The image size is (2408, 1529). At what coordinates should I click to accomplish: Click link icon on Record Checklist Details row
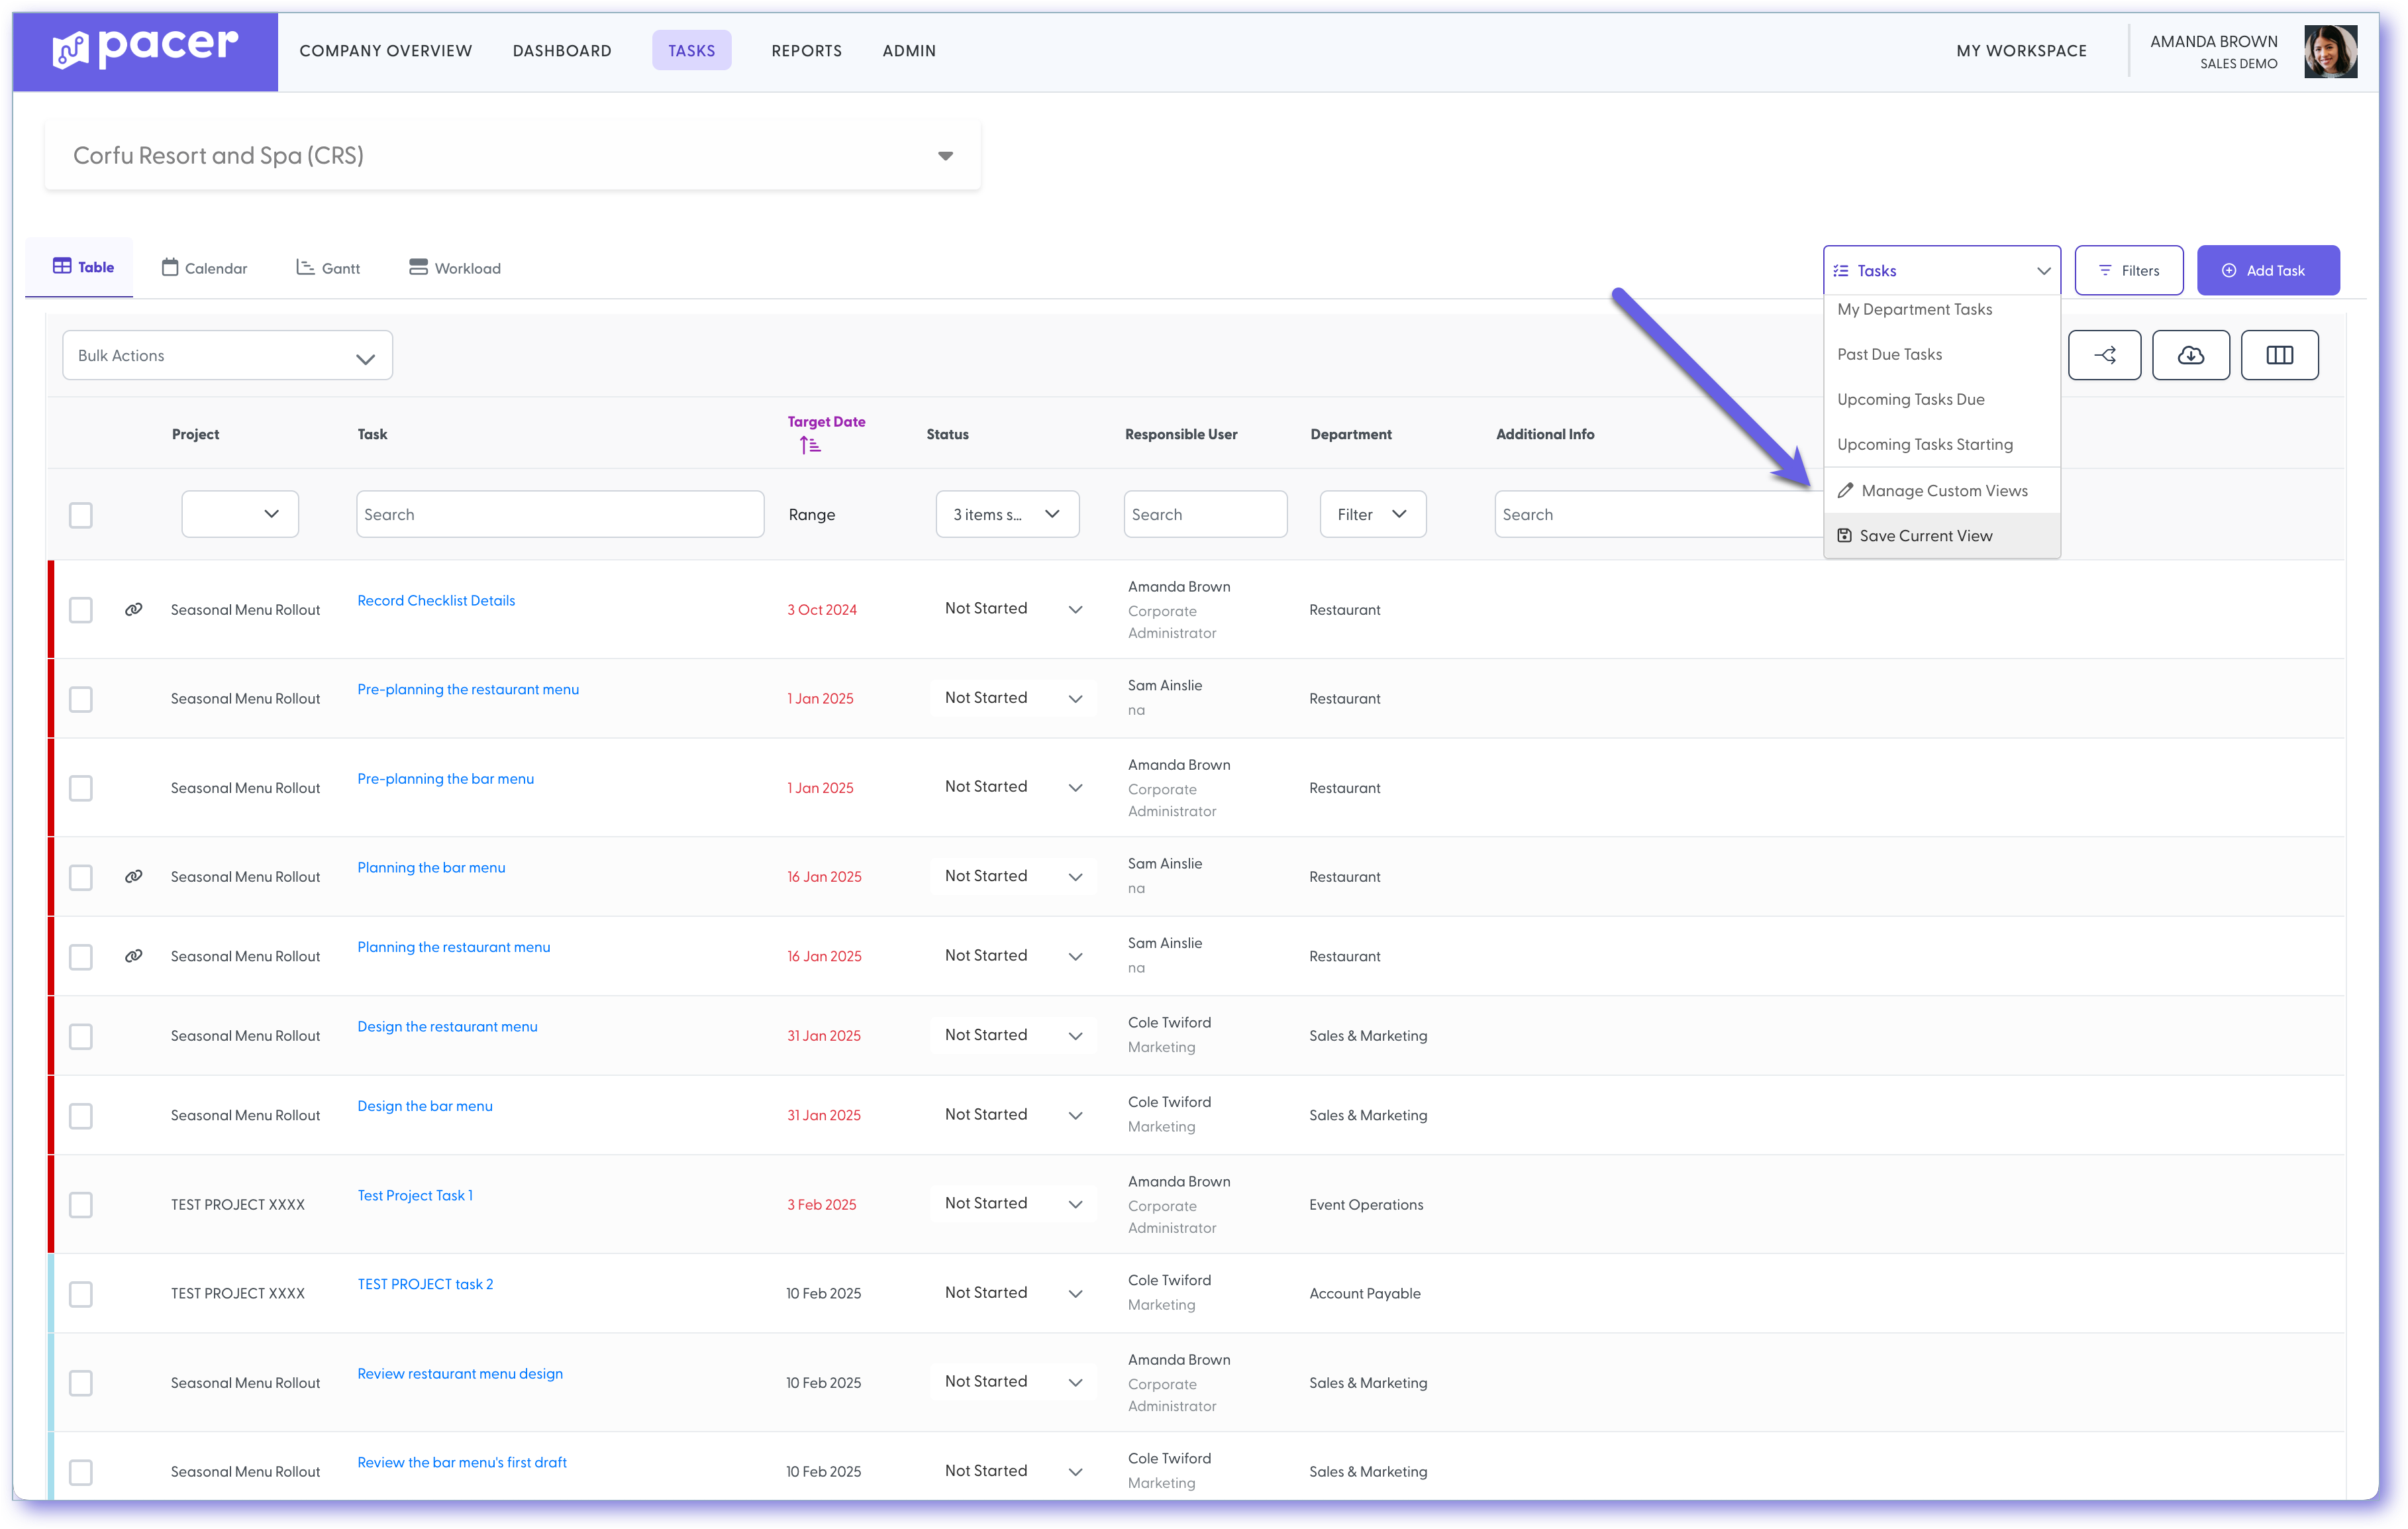(133, 609)
